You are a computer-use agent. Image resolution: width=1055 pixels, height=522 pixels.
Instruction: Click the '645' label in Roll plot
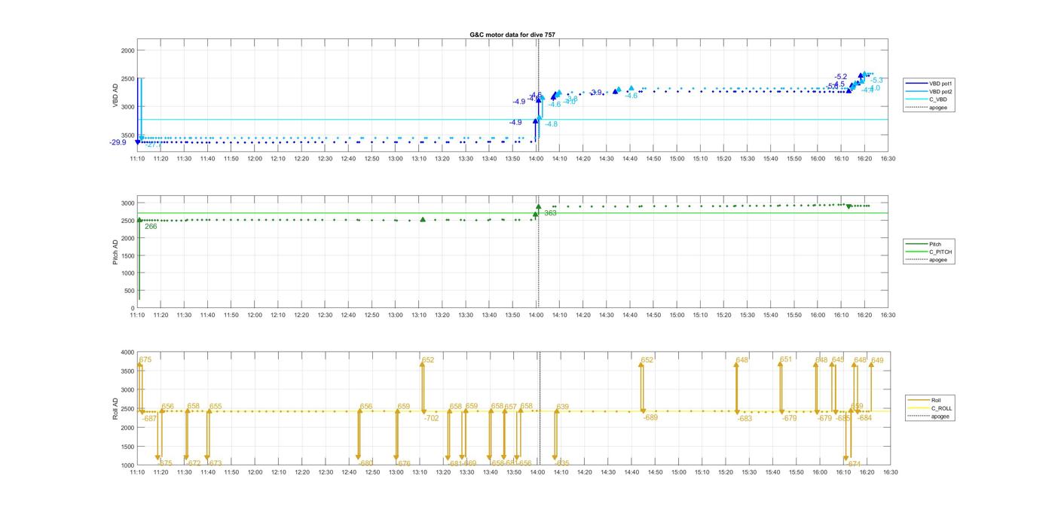[838, 359]
